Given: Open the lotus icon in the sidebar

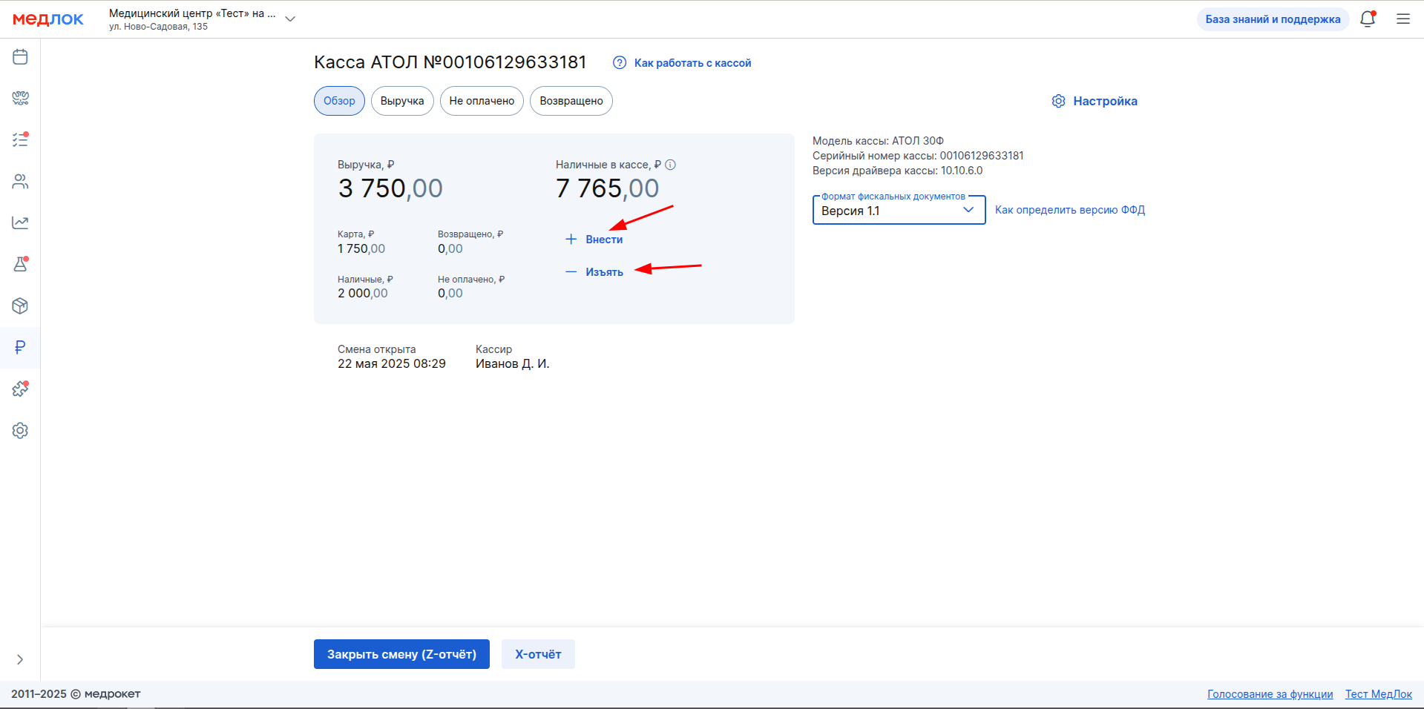Looking at the screenshot, I should coord(20,98).
